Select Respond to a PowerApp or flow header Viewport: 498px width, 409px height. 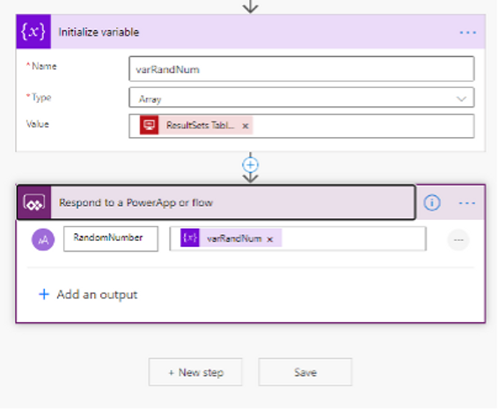[x=216, y=202]
